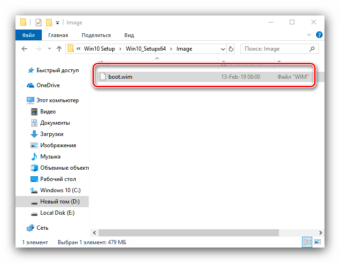Click the Файл "WIM" type cell
This screenshot has width=340, height=263.
293,77
